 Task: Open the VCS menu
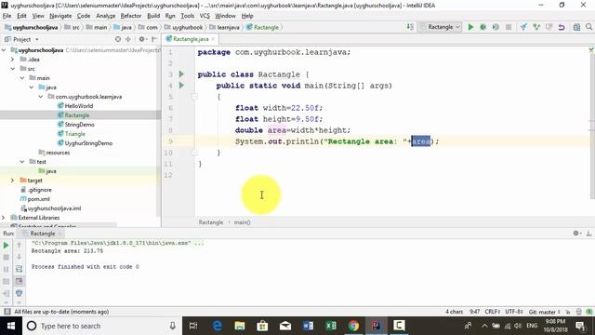[205, 16]
